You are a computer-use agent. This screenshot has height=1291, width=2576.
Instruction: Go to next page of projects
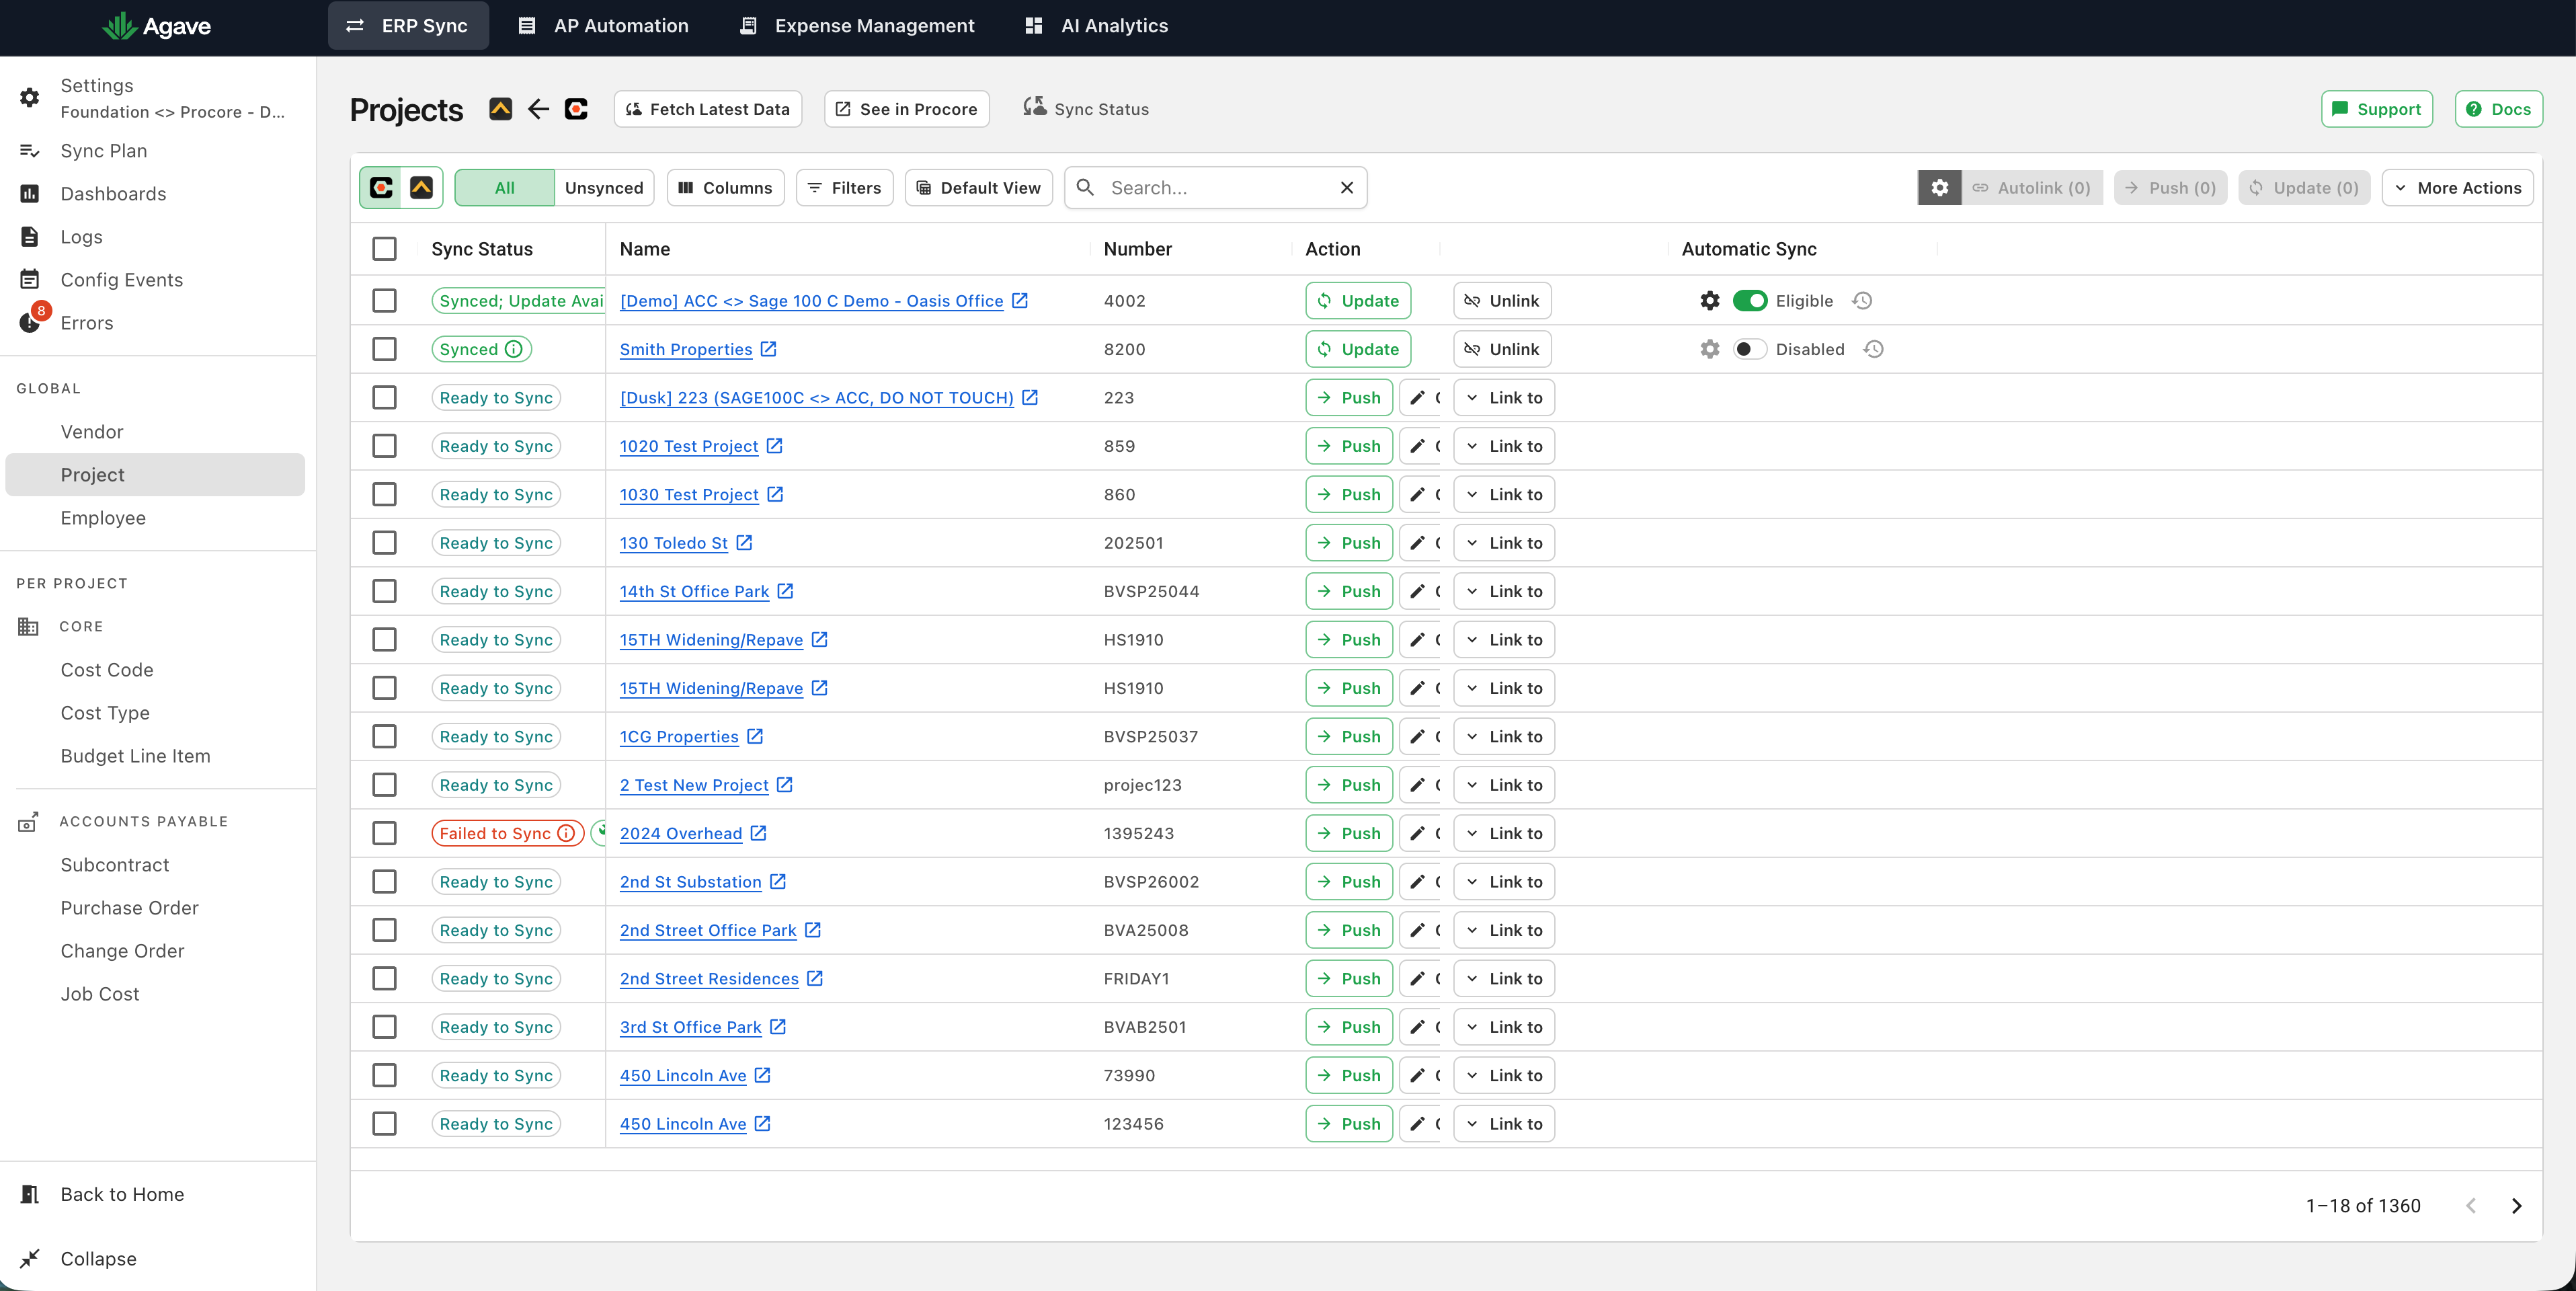point(2517,1206)
